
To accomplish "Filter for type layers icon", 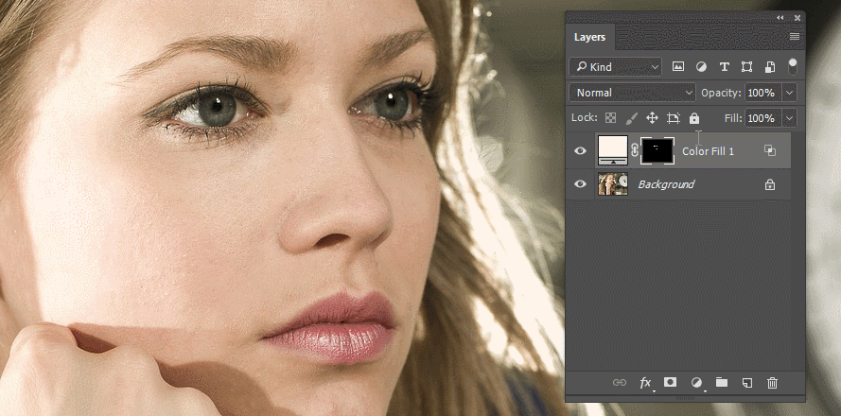I will coord(724,67).
